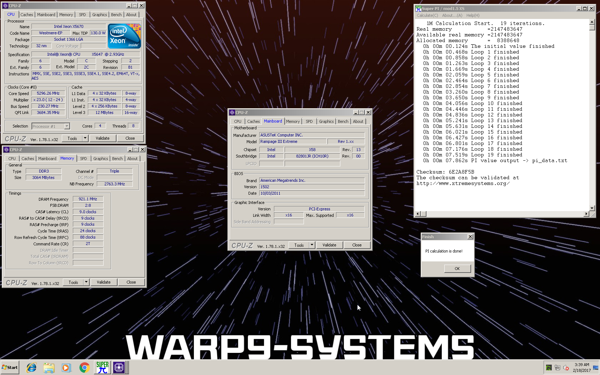Click the Intel Xeon X5670 name field

tap(69, 26)
